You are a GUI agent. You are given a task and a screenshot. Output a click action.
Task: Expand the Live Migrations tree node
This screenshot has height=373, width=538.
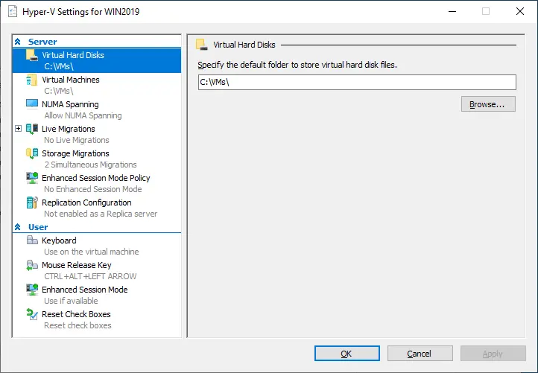pyautogui.click(x=18, y=129)
